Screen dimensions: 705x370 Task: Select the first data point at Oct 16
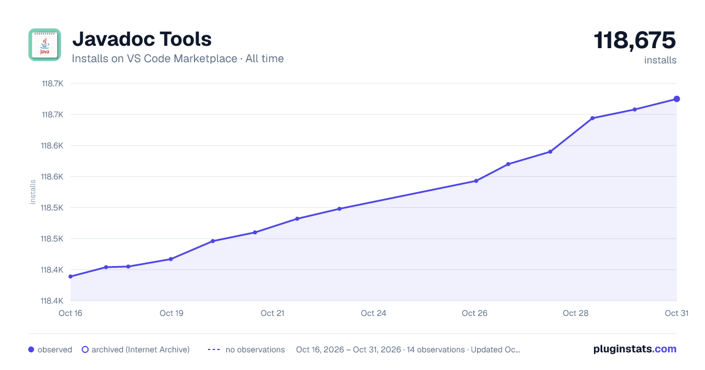point(70,277)
